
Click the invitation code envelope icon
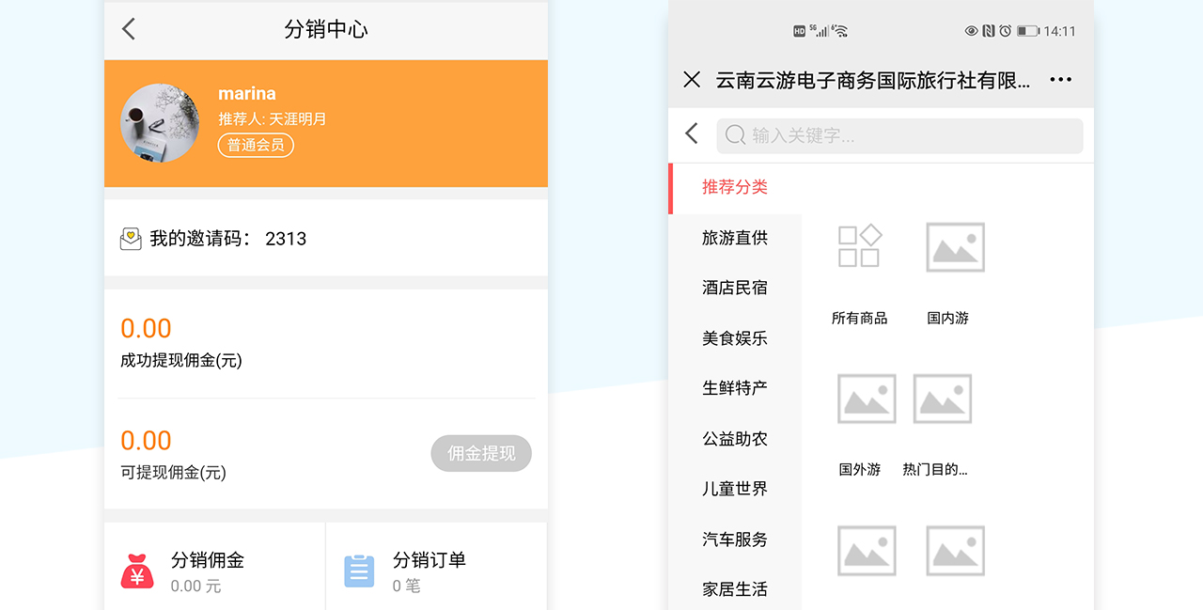131,239
